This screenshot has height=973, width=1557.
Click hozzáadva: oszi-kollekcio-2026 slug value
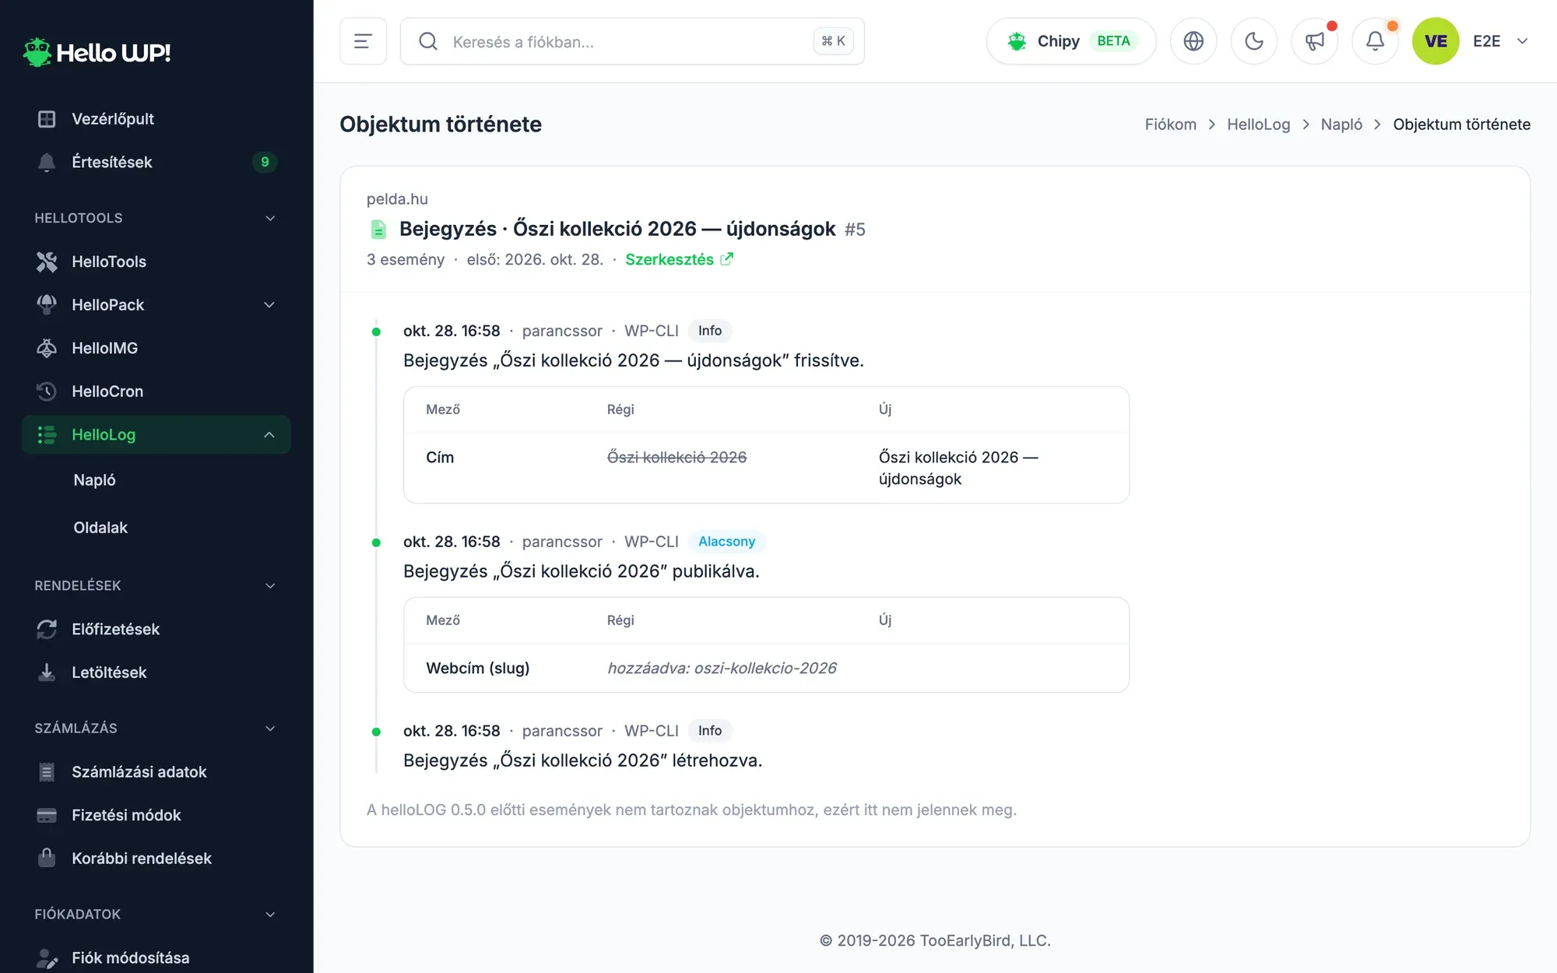click(x=722, y=668)
